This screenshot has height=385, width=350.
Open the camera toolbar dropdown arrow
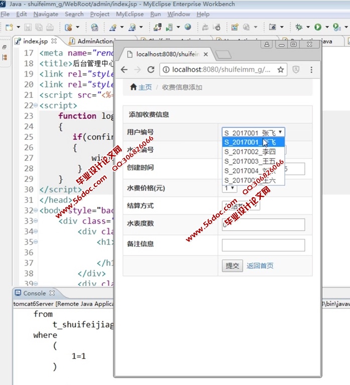[282, 27]
